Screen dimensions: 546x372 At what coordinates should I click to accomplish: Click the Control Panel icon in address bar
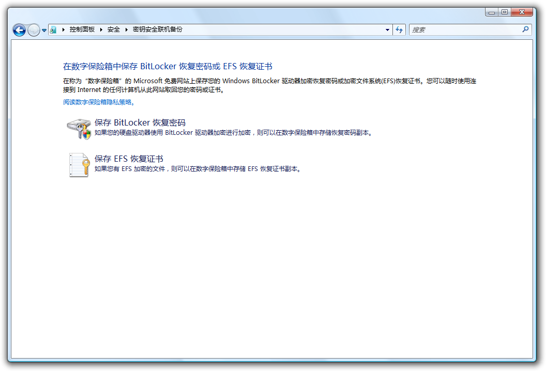tap(53, 30)
